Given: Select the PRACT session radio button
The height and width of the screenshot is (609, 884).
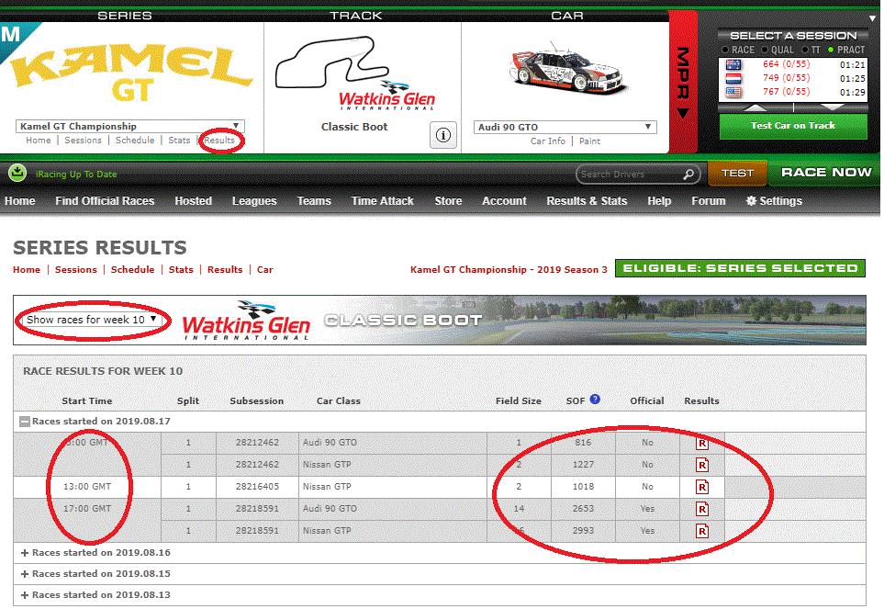Looking at the screenshot, I should click(831, 50).
